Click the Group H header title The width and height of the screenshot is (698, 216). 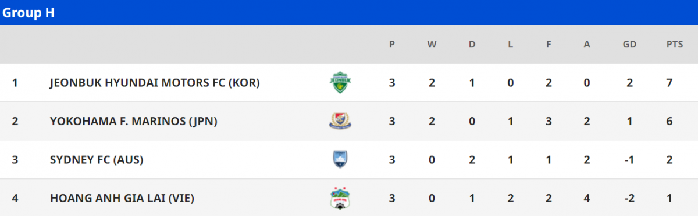pyautogui.click(x=29, y=13)
